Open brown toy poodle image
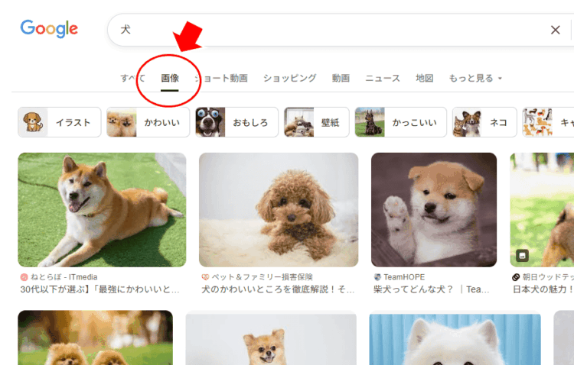Viewport: 574px width, 365px height. click(x=279, y=210)
